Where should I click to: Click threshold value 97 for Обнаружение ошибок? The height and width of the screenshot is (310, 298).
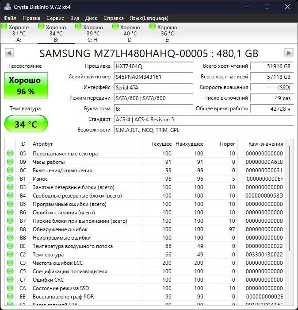pyautogui.click(x=232, y=229)
